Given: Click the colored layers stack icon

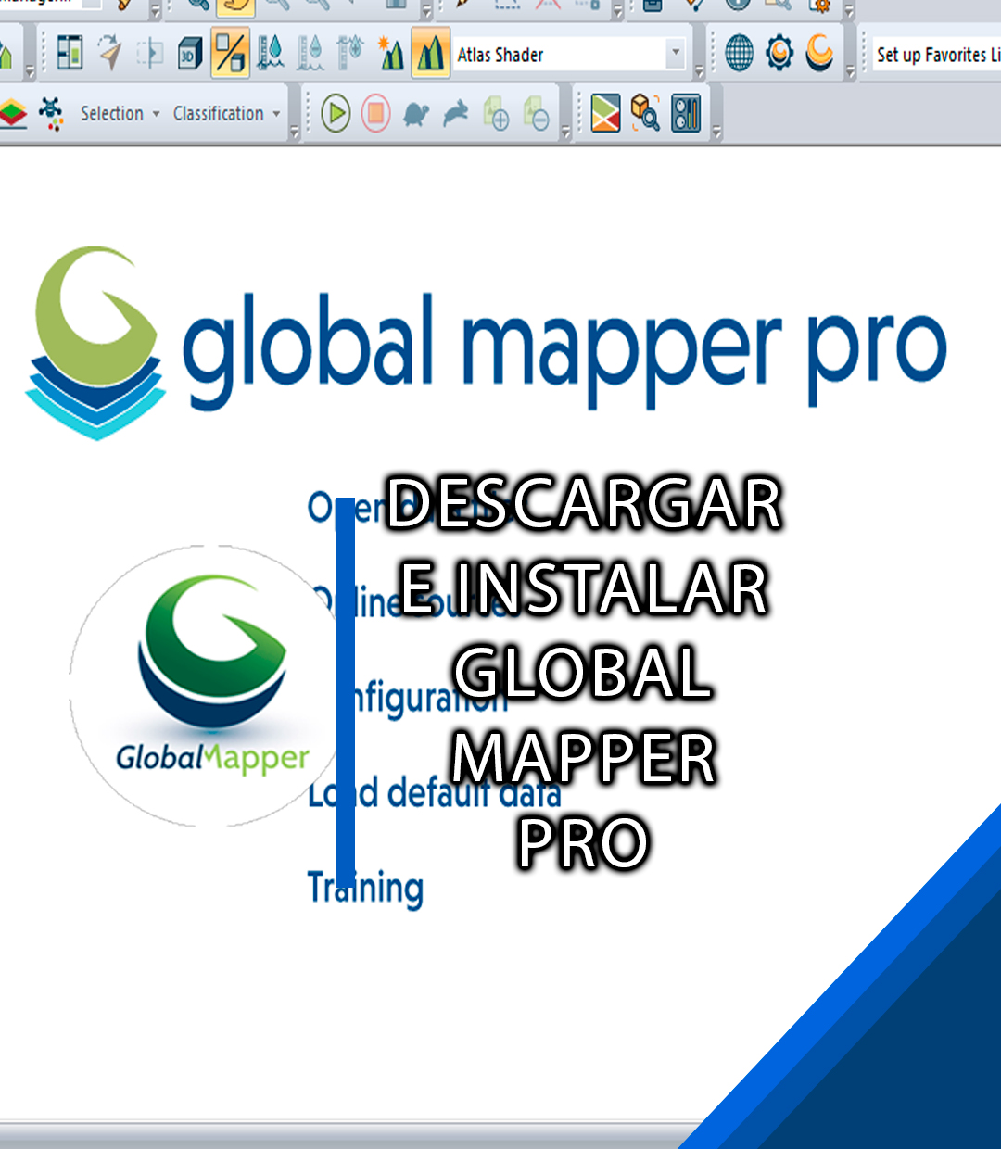Looking at the screenshot, I should [12, 113].
